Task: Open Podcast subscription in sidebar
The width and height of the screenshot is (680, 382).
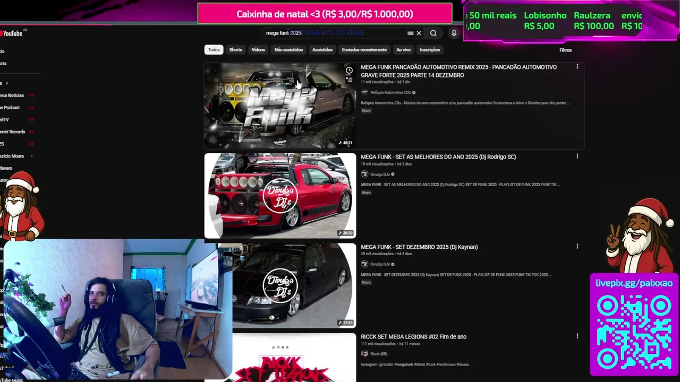Action: [10, 108]
